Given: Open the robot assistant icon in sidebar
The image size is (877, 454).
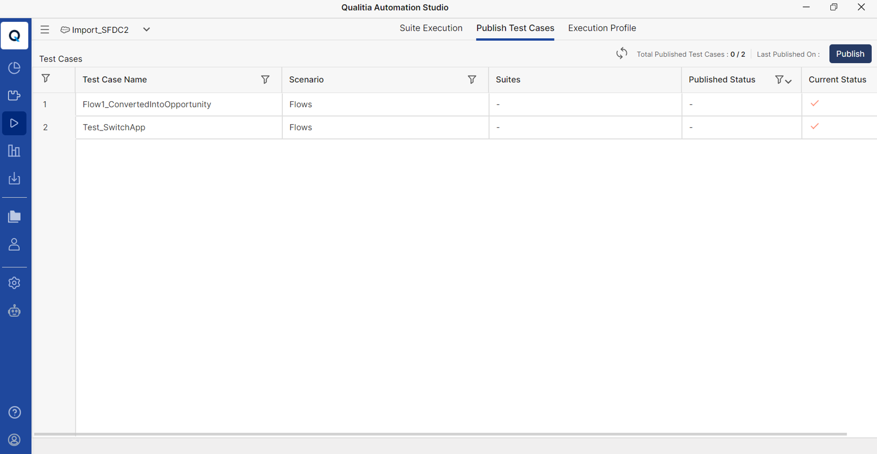Looking at the screenshot, I should [14, 310].
